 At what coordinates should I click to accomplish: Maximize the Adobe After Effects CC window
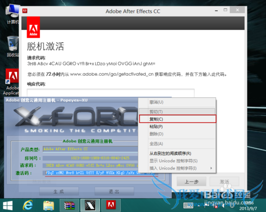point(225,10)
